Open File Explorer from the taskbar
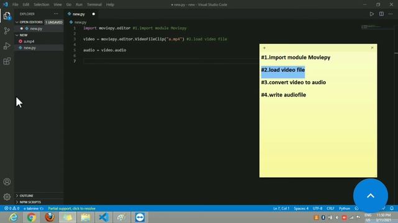The width and height of the screenshot is (398, 223). point(86,217)
